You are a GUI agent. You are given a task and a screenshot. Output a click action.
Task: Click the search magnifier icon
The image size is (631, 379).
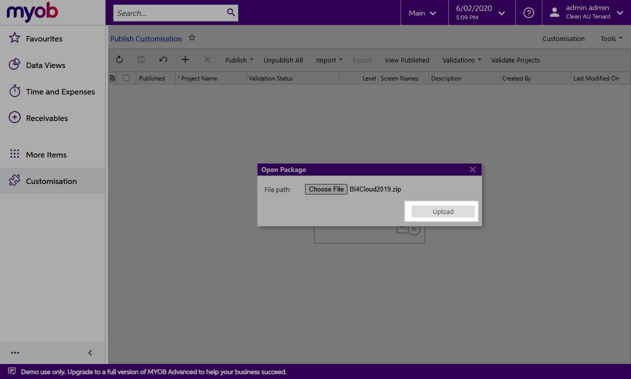pyautogui.click(x=231, y=12)
